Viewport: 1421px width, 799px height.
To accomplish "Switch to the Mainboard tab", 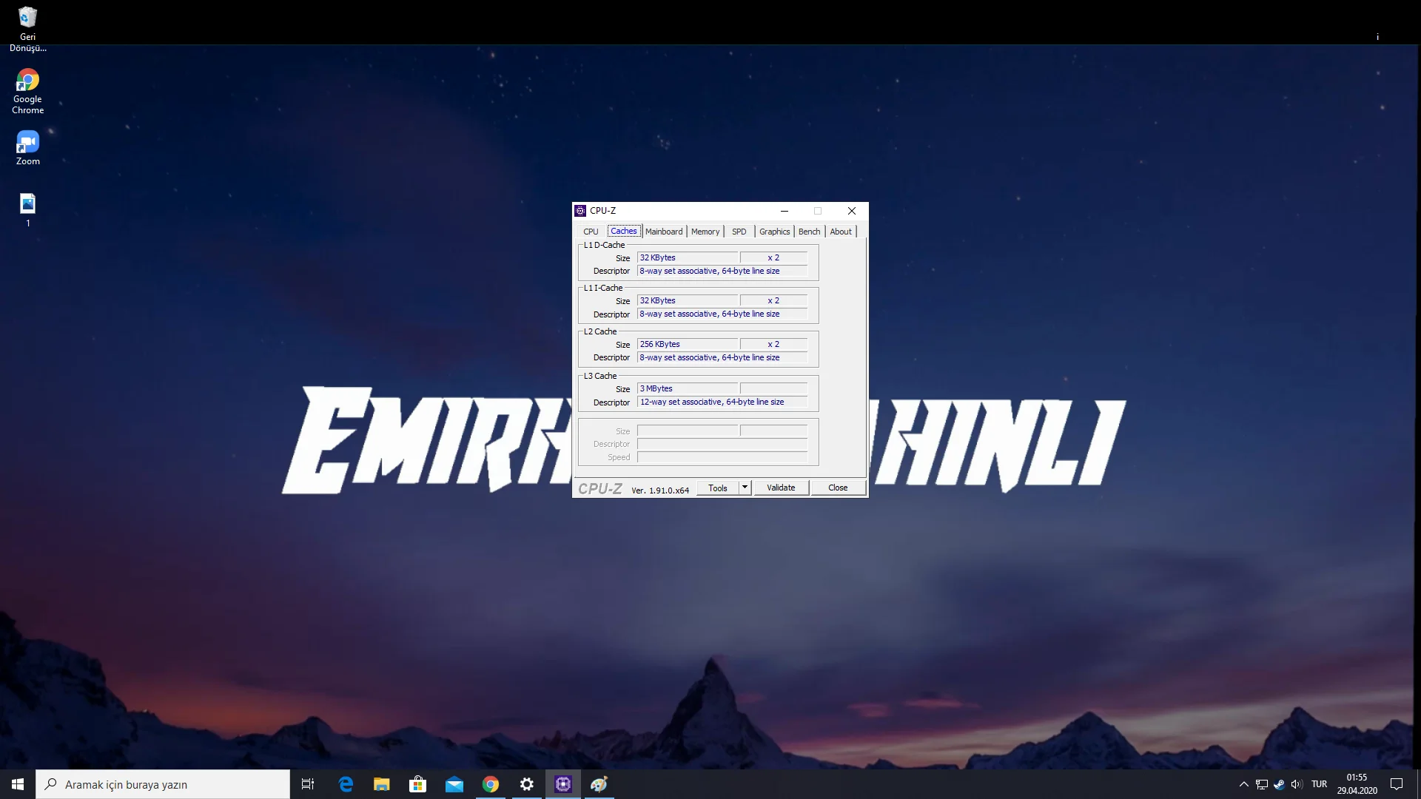I will pos(664,232).
